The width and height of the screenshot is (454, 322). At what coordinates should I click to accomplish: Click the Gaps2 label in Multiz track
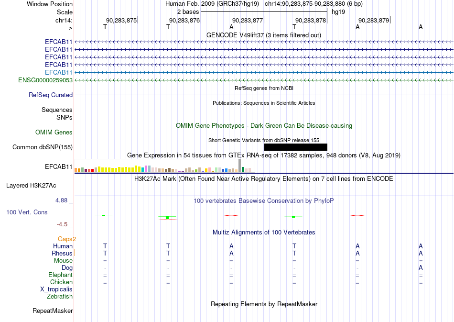point(67,239)
